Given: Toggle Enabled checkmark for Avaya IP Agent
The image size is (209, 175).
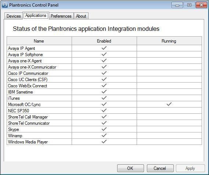Looking at the screenshot, I should click(x=104, y=48).
